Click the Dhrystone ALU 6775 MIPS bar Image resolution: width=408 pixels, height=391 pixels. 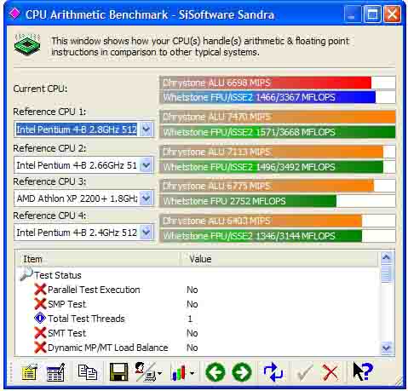[x=278, y=186]
